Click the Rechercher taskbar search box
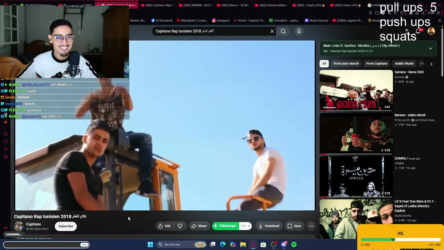This screenshot has height=250, width=444. click(182, 244)
